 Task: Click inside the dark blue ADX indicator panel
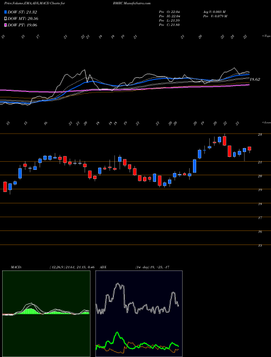[x=139, y=314]
